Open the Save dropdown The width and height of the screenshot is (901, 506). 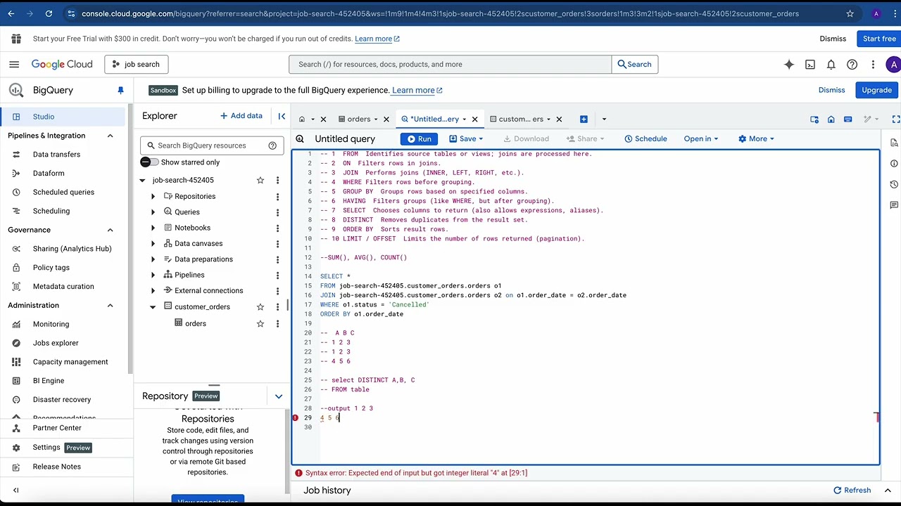coord(467,139)
